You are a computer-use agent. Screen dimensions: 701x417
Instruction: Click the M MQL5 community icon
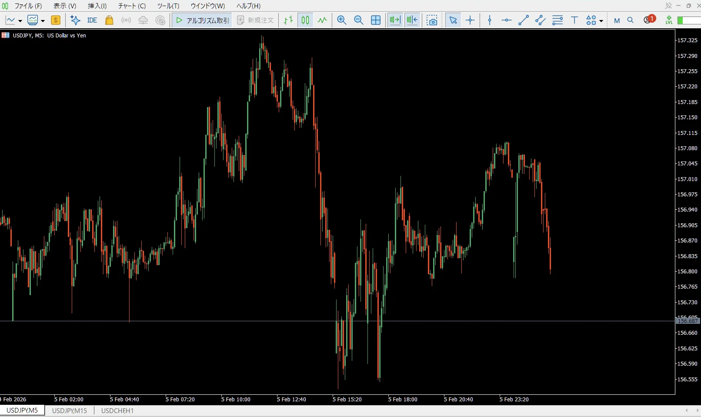pyautogui.click(x=617, y=20)
